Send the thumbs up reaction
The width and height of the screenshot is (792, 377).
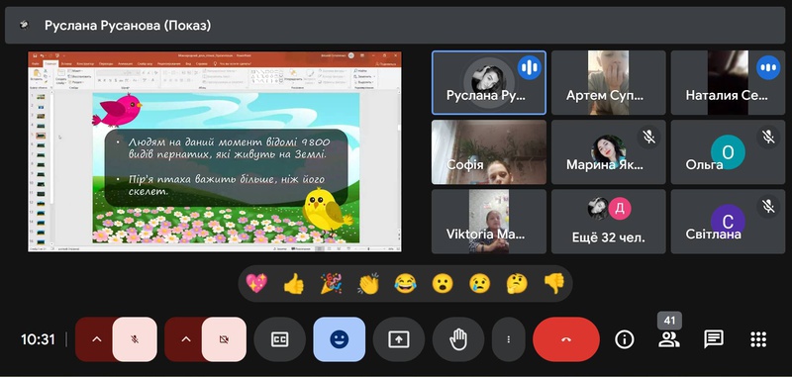(x=293, y=284)
